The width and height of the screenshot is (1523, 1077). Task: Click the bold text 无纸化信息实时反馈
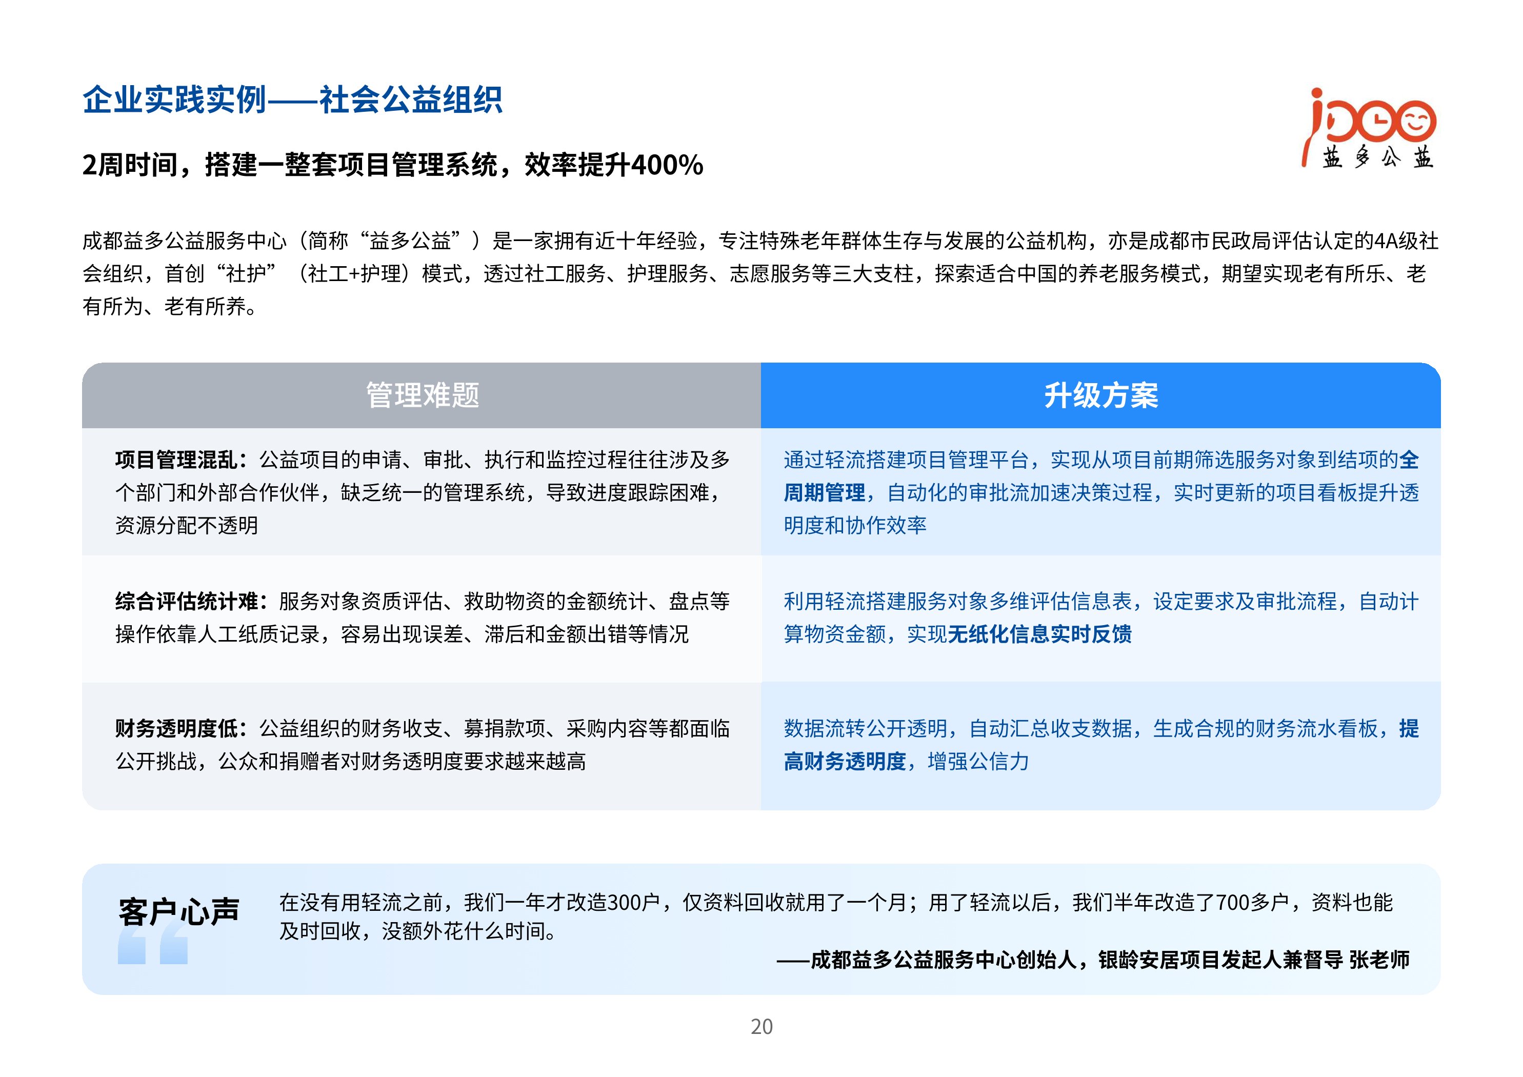click(1039, 634)
